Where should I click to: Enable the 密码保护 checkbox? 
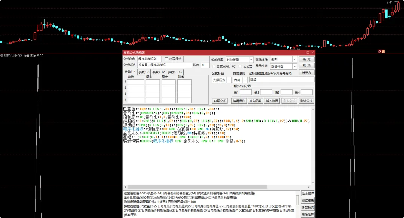click(166, 59)
